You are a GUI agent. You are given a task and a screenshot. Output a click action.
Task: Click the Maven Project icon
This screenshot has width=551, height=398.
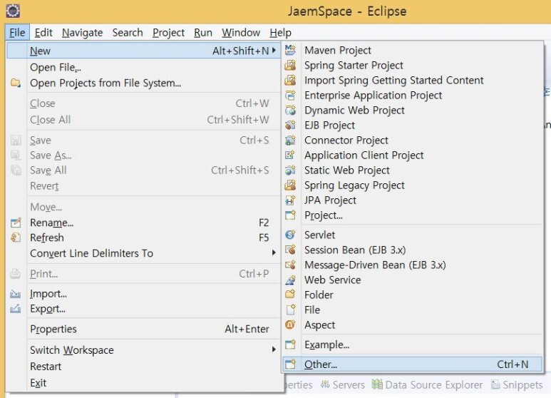[x=290, y=50]
